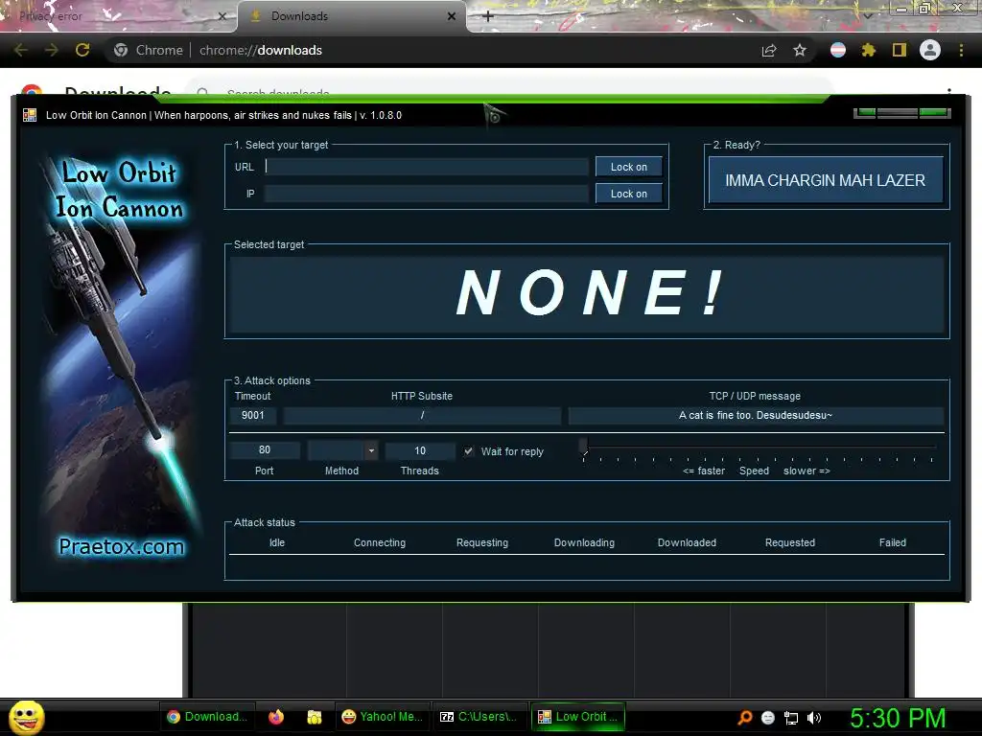Switch to Yahoo! Messenger taskbar item

(x=382, y=717)
